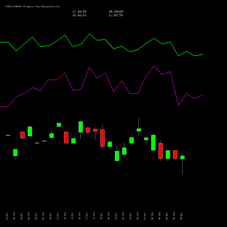
Task: Click the chart title text starting with CIPLA
Action: 33,7
